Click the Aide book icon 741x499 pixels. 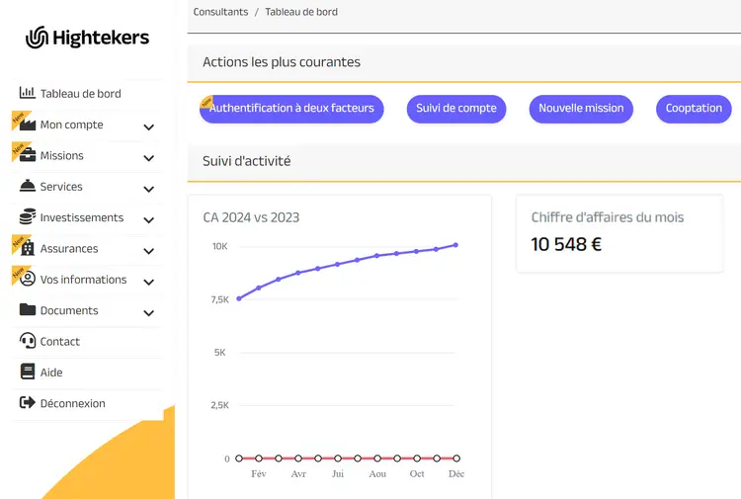[28, 373]
